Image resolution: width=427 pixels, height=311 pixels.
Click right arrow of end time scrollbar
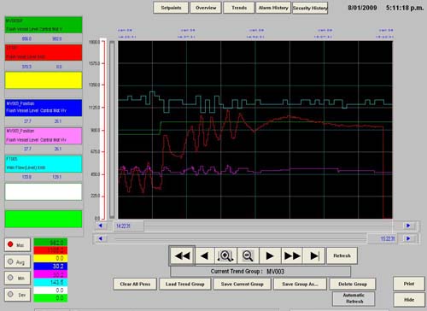click(408, 238)
